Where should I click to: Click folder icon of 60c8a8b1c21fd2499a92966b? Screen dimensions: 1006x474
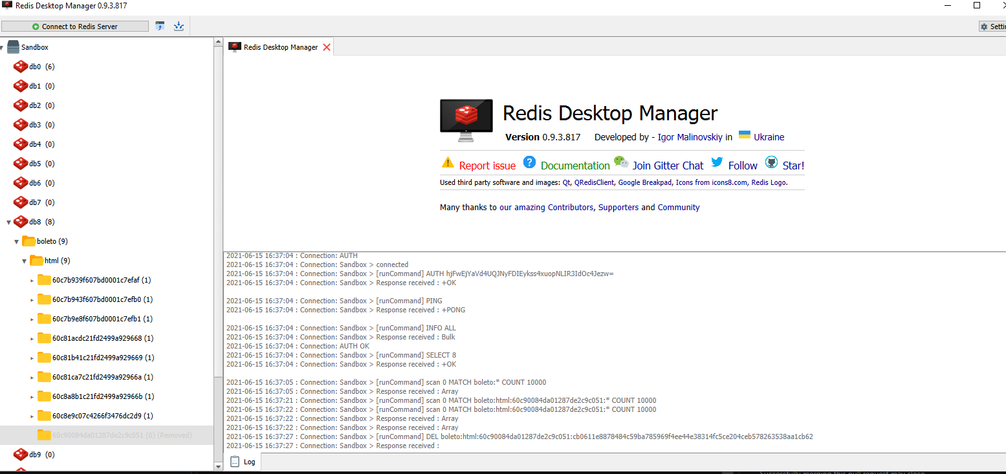coord(44,396)
